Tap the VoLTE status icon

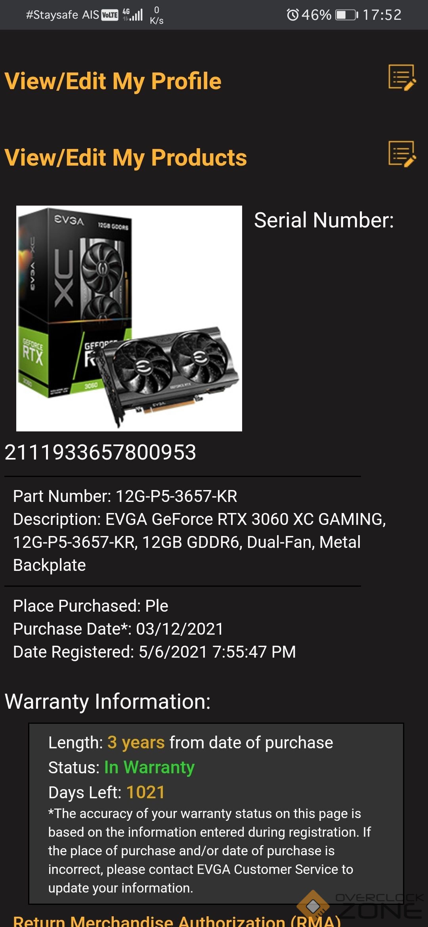110,15
